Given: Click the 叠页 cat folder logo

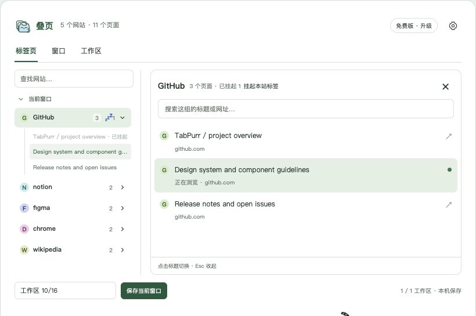Looking at the screenshot, I should click(x=23, y=26).
